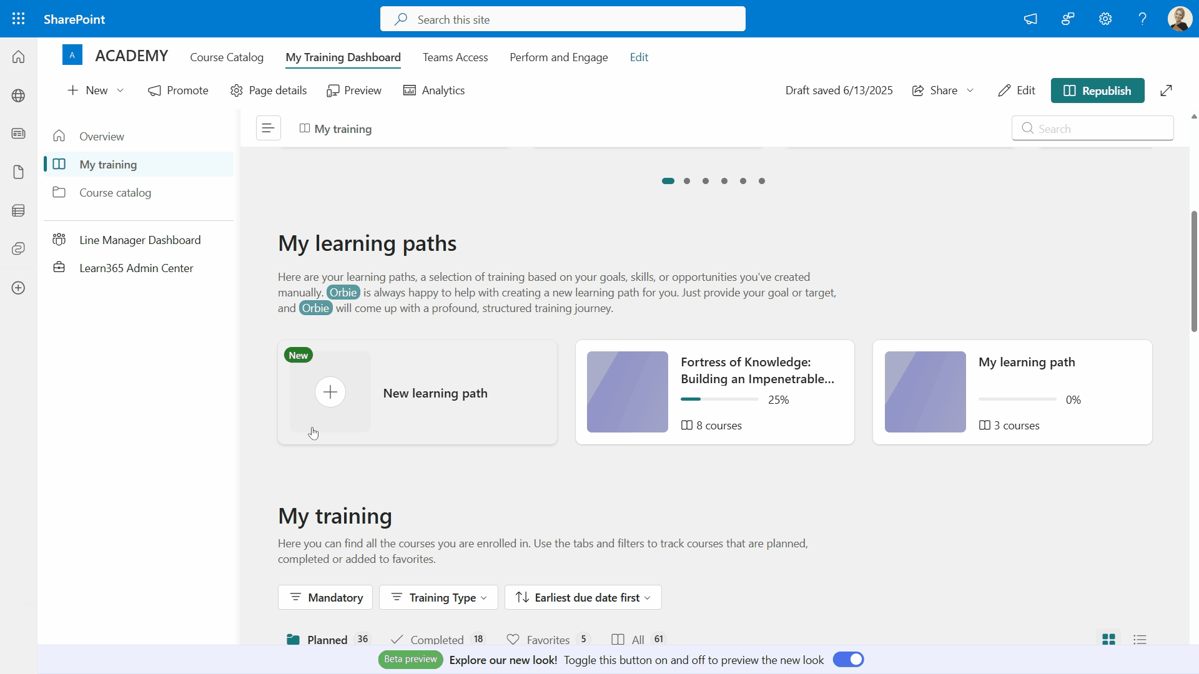Open Course Catalog in site navigation
Viewport: 1199px width, 674px height.
(x=227, y=57)
